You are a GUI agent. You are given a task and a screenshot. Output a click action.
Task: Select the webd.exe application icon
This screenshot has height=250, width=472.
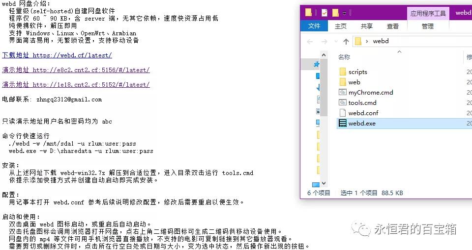343,123
